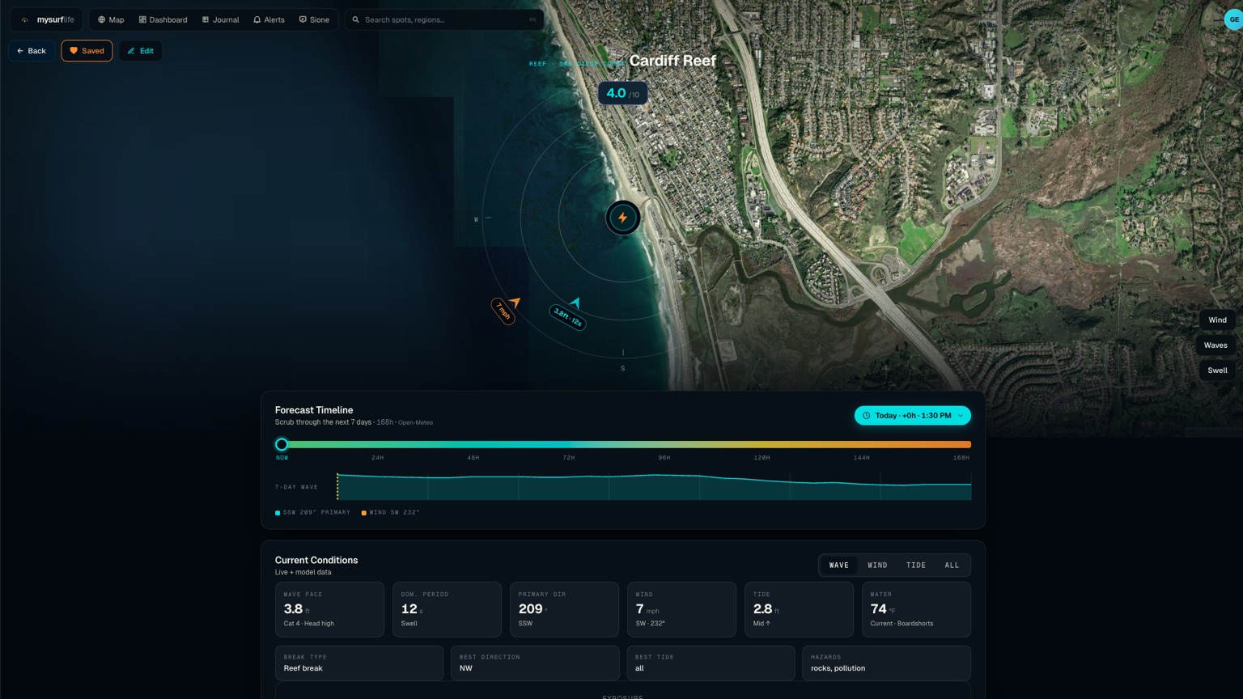Switch to the WIND conditions tab
Image resolution: width=1243 pixels, height=699 pixels.
pos(877,566)
